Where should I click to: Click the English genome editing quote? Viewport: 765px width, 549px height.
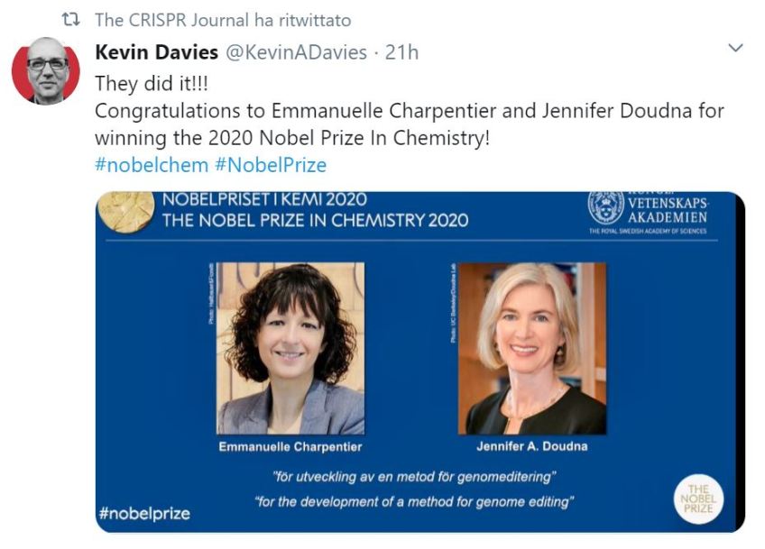click(414, 500)
